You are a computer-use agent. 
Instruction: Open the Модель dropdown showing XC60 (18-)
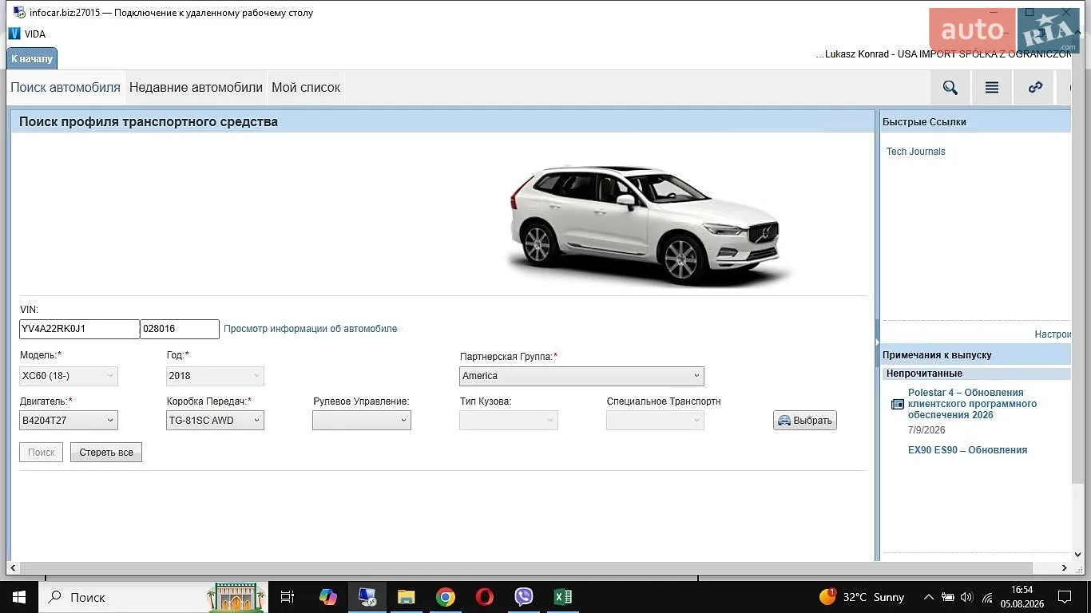click(69, 376)
